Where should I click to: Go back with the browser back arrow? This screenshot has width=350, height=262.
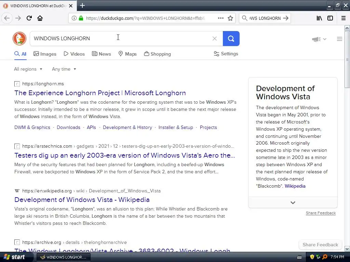pyautogui.click(x=7, y=18)
